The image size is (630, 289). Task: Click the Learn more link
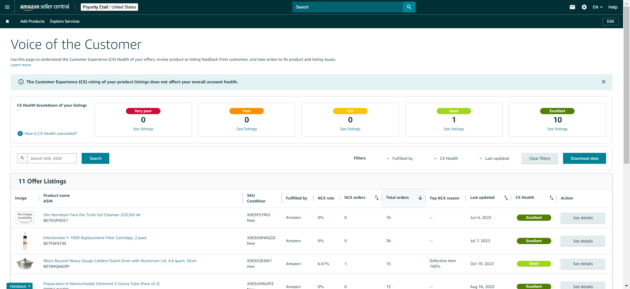21,65
